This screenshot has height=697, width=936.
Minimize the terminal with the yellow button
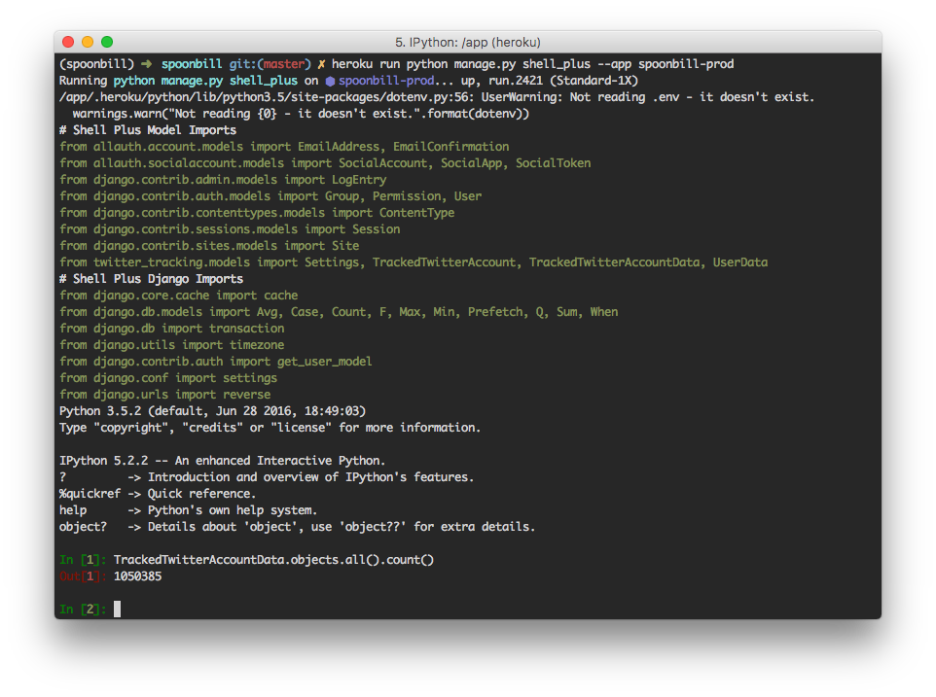click(88, 42)
